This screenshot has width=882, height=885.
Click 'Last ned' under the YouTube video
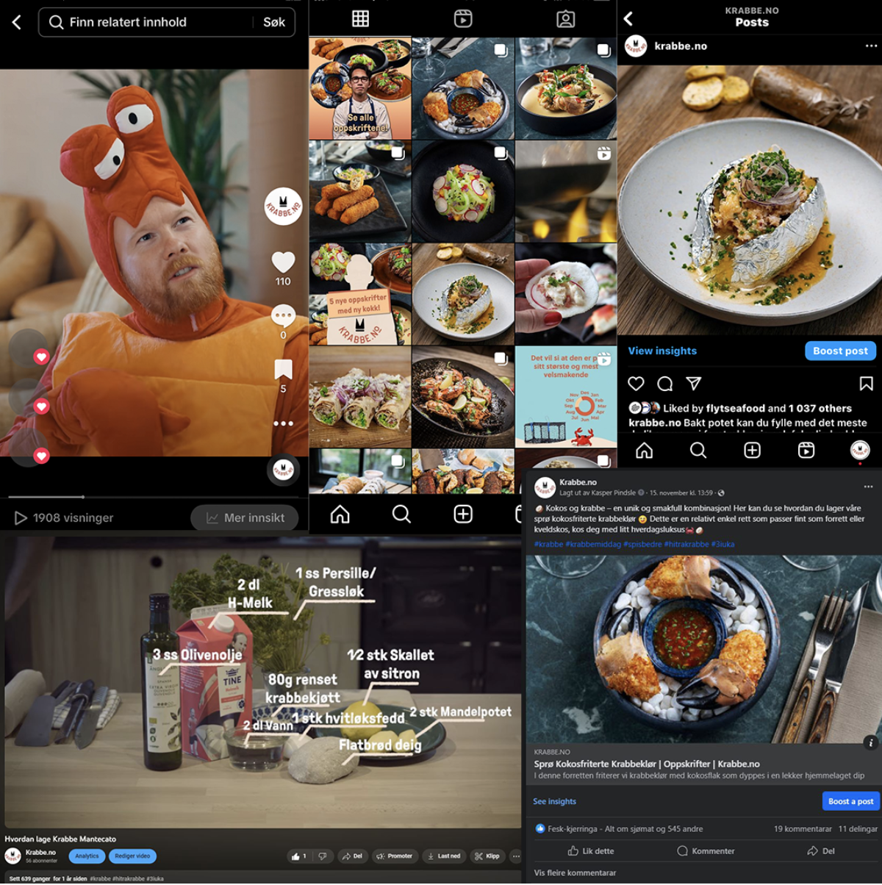444,856
